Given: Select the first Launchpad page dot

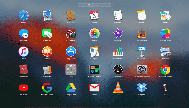Looking at the screenshot, I should point(93,101).
